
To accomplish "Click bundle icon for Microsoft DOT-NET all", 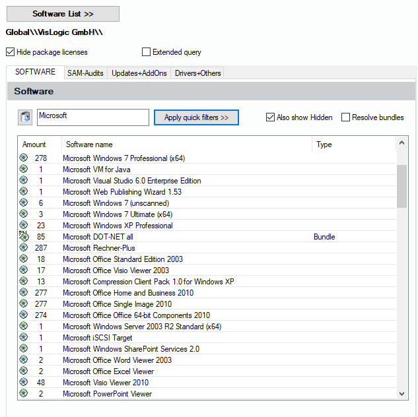I will pyautogui.click(x=24, y=236).
